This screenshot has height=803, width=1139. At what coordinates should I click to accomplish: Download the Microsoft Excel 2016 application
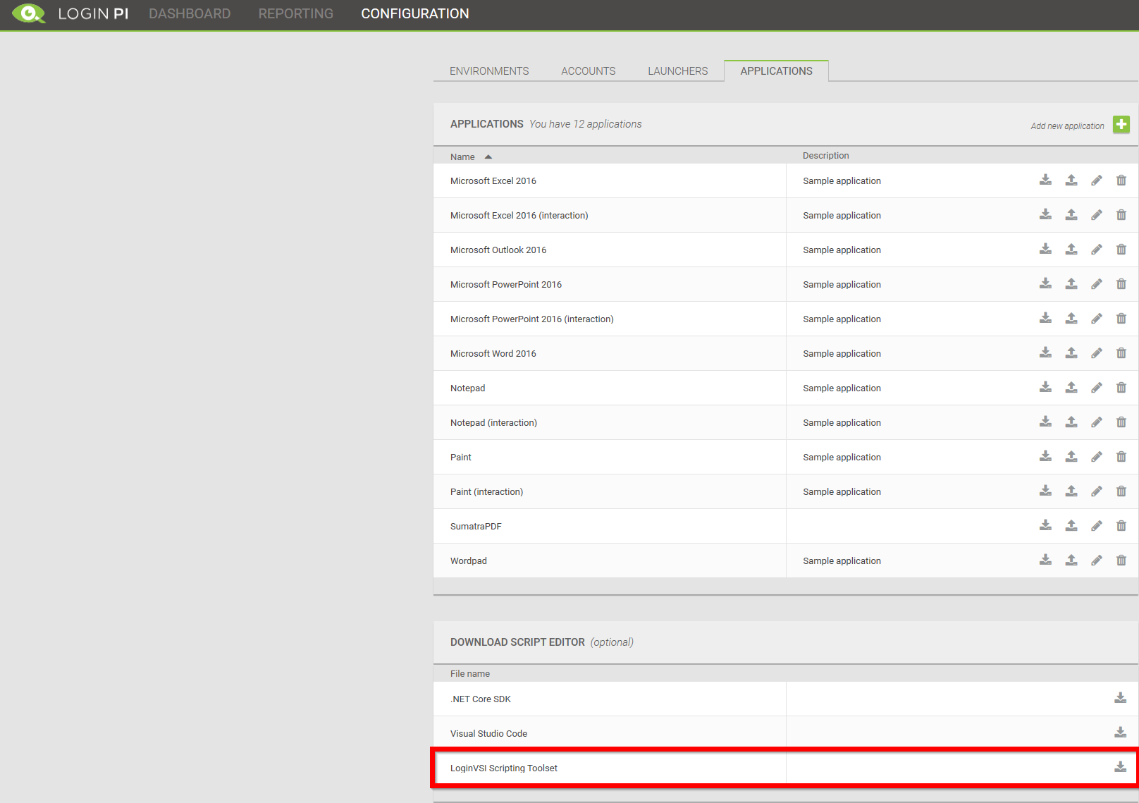(1045, 180)
